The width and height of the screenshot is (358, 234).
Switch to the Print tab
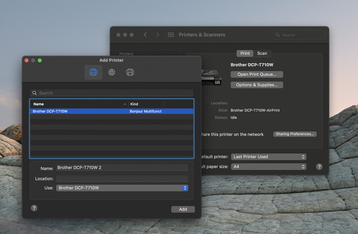pyautogui.click(x=245, y=53)
